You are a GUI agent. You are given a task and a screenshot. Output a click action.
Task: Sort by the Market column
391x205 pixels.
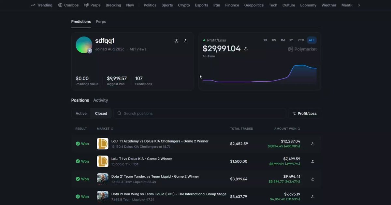105,129
